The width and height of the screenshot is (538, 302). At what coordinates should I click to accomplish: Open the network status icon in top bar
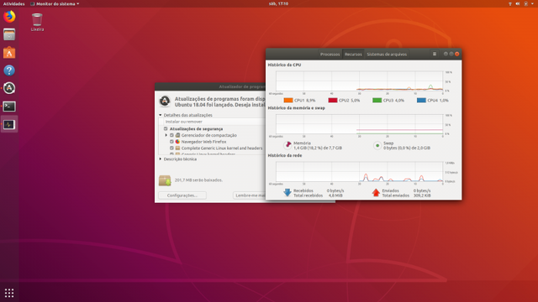click(x=510, y=3)
